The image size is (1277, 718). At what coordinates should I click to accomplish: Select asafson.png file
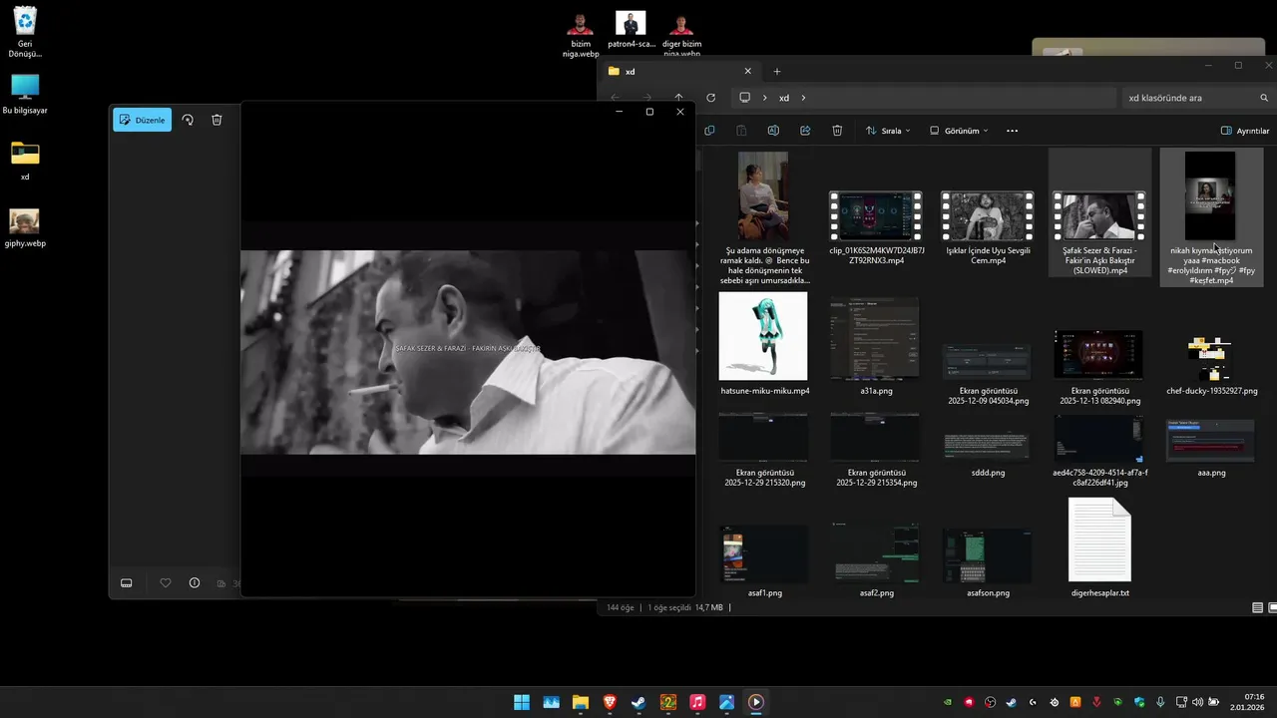988,561
